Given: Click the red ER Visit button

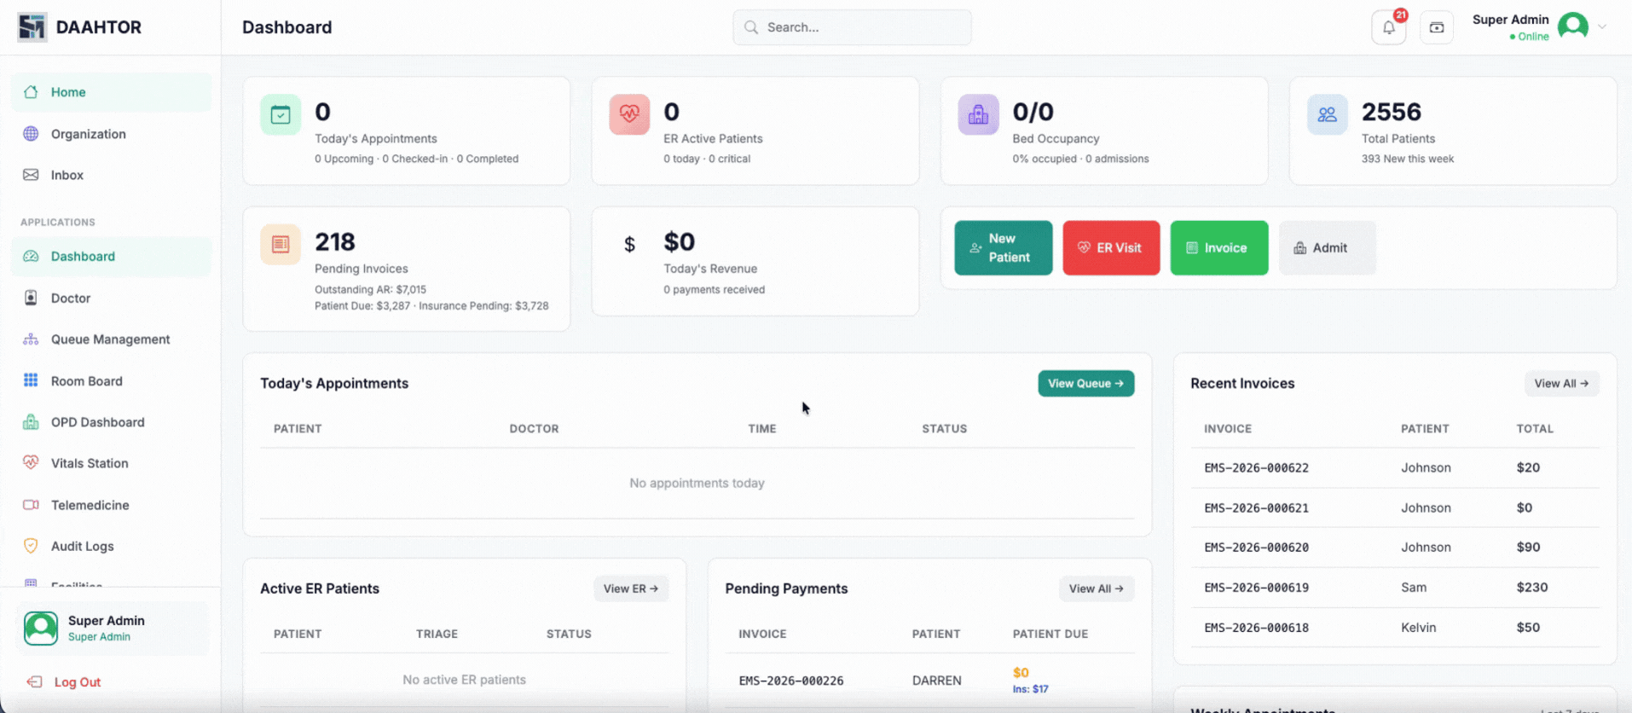Looking at the screenshot, I should pyautogui.click(x=1111, y=248).
